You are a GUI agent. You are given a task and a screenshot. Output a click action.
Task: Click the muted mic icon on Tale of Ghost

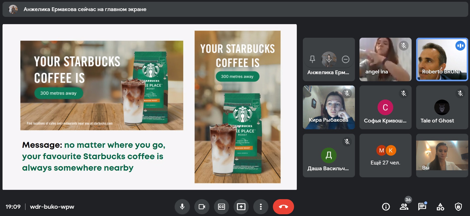460,94
